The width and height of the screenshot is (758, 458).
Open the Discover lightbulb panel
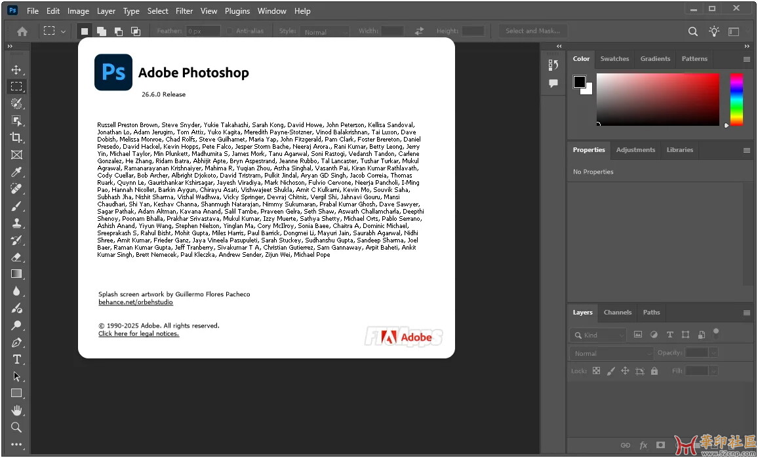714,31
